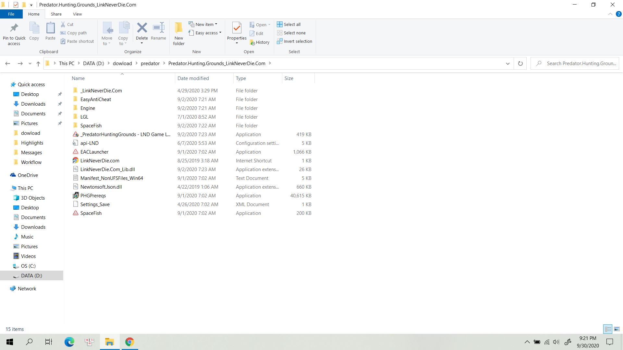Open address bar previous locations dropdown
623x350 pixels.
point(507,64)
